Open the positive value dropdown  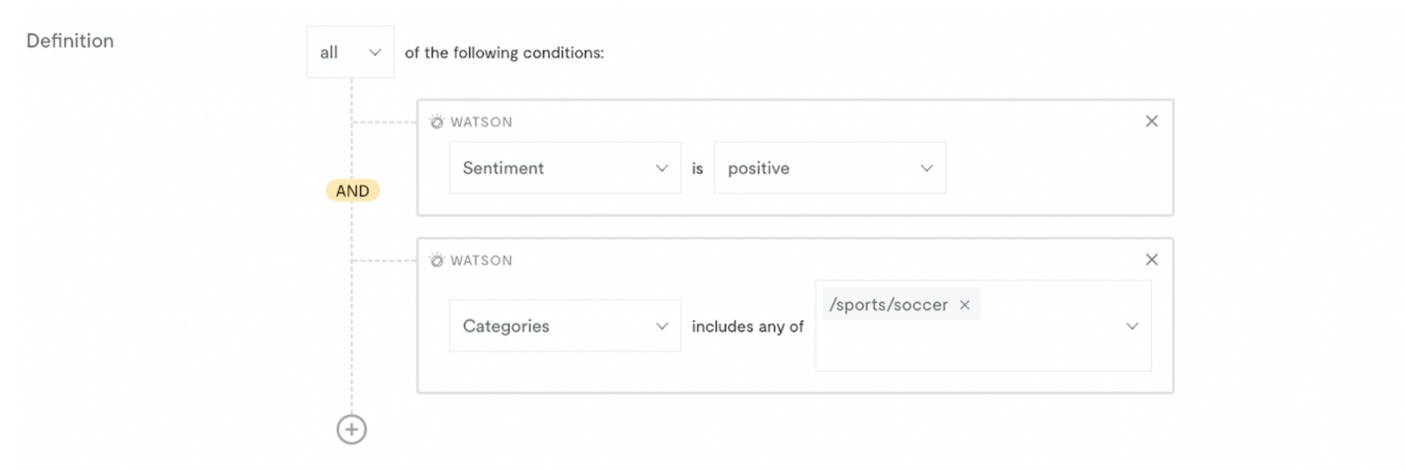(830, 168)
